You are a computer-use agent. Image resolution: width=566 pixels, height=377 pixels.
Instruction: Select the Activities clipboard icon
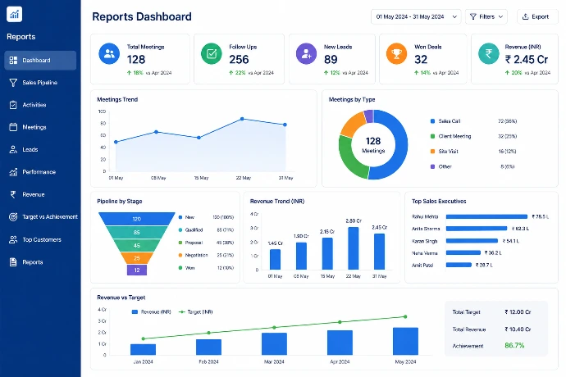pos(13,105)
